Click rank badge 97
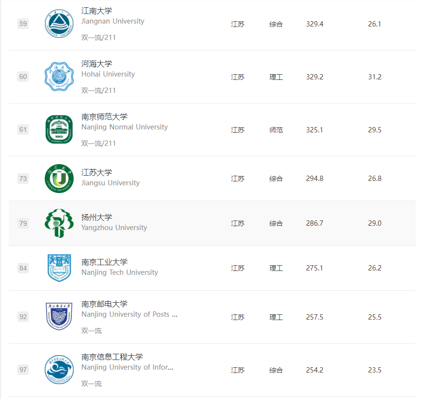421x399 pixels. [23, 370]
